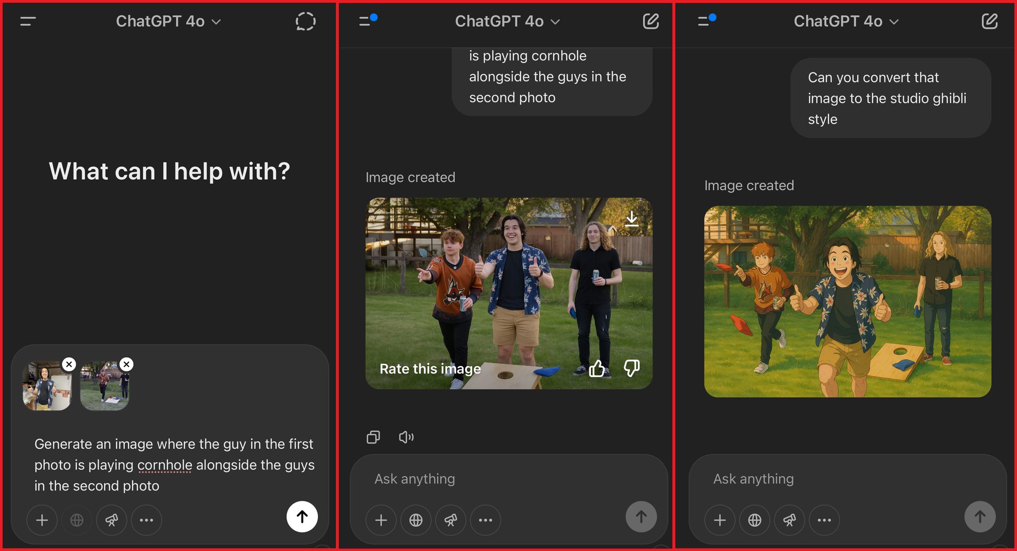Open the ChatGPT 4o model selector
1017x551 pixels.
pyautogui.click(x=168, y=21)
